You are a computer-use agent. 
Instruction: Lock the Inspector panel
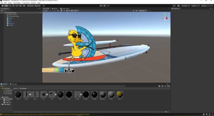click(211, 9)
